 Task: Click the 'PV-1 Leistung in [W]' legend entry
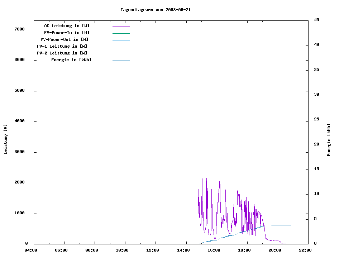click(x=62, y=46)
